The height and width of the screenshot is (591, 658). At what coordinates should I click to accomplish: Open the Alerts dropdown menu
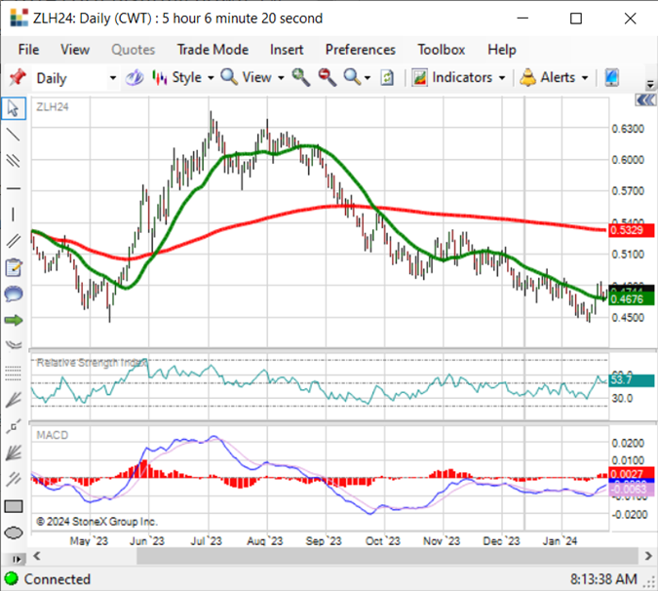point(554,78)
